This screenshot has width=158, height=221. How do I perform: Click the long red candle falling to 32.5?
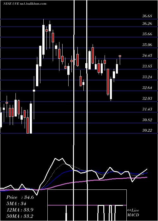(x=108, y=81)
